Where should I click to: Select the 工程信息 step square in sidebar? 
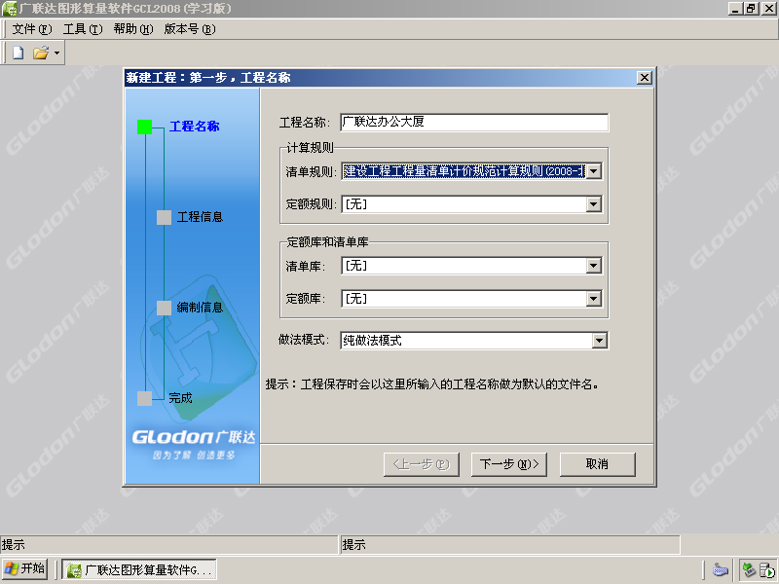[x=164, y=217]
